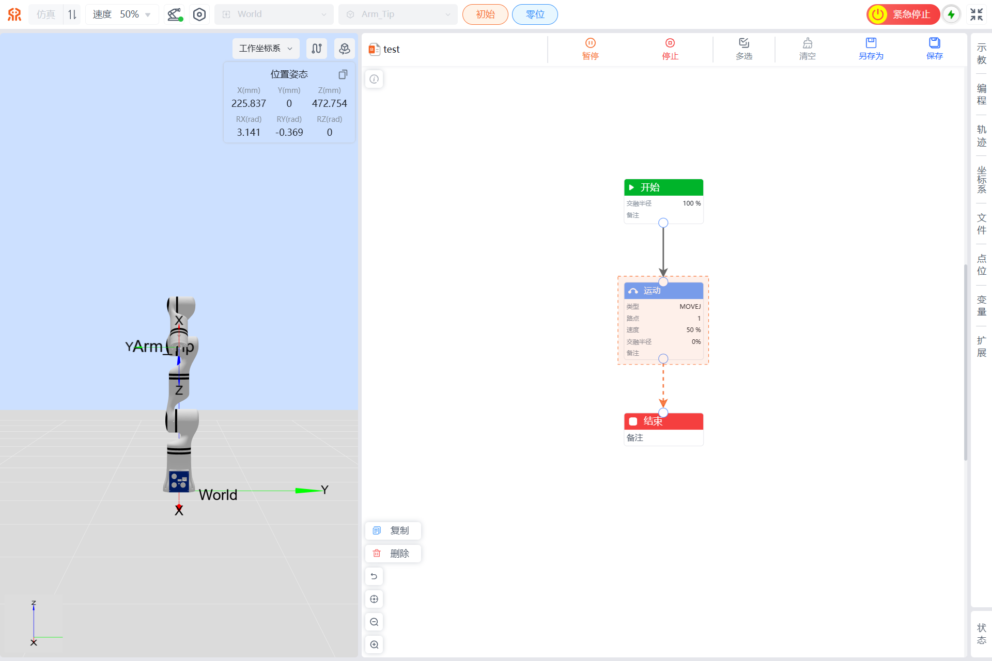Zoom in on the flow canvas
This screenshot has height=661, width=992.
(x=374, y=644)
